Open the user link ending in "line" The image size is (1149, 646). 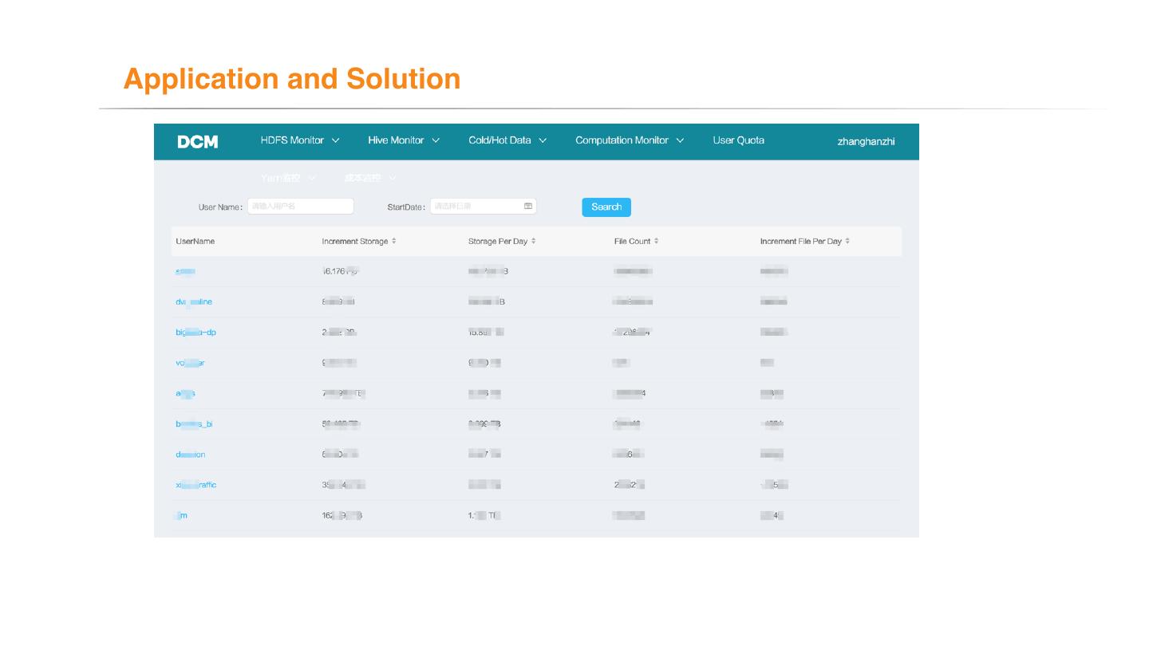click(194, 301)
